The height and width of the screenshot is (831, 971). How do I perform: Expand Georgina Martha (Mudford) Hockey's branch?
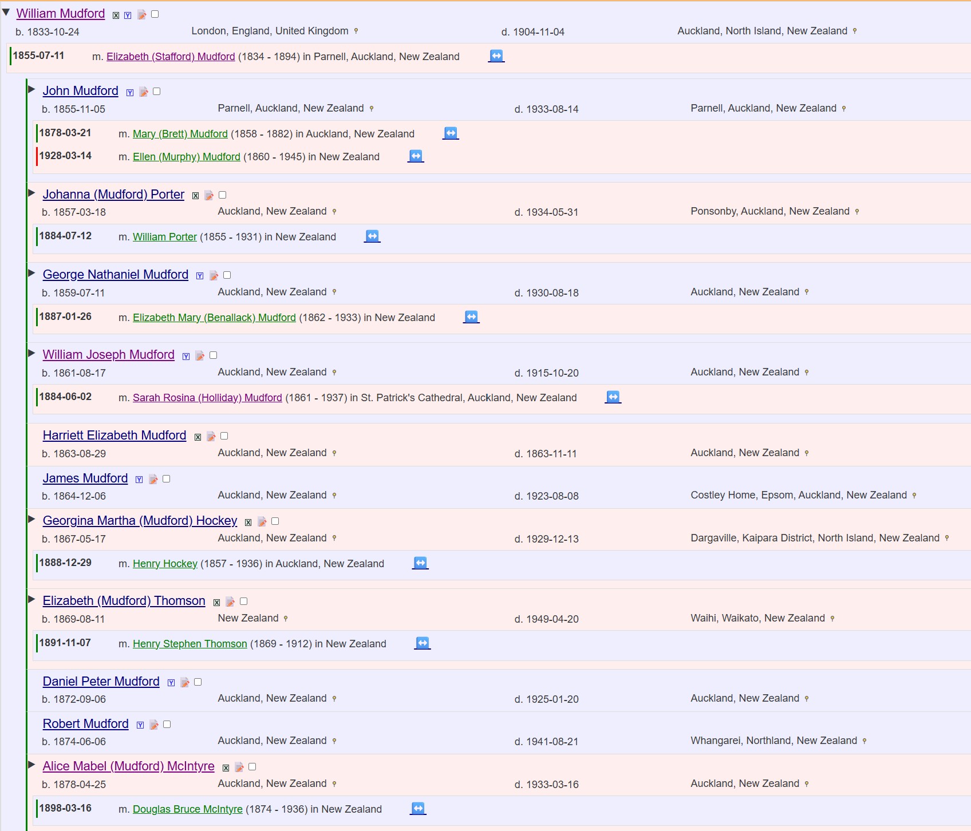[31, 519]
